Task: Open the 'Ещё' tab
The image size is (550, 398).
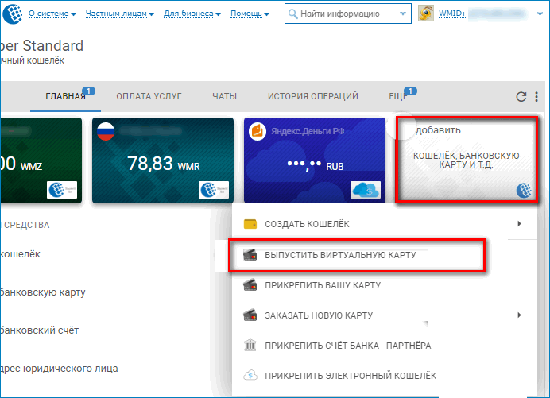Action: point(398,96)
